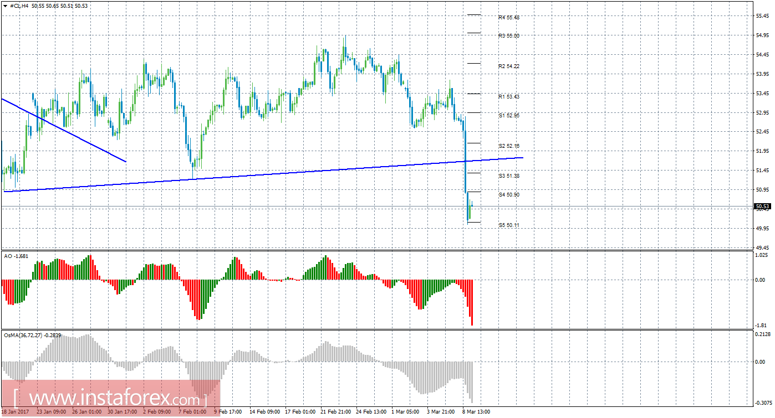This screenshot has width=775, height=418.
Task: Select the S4 50.90 support label
Action: tap(508, 195)
